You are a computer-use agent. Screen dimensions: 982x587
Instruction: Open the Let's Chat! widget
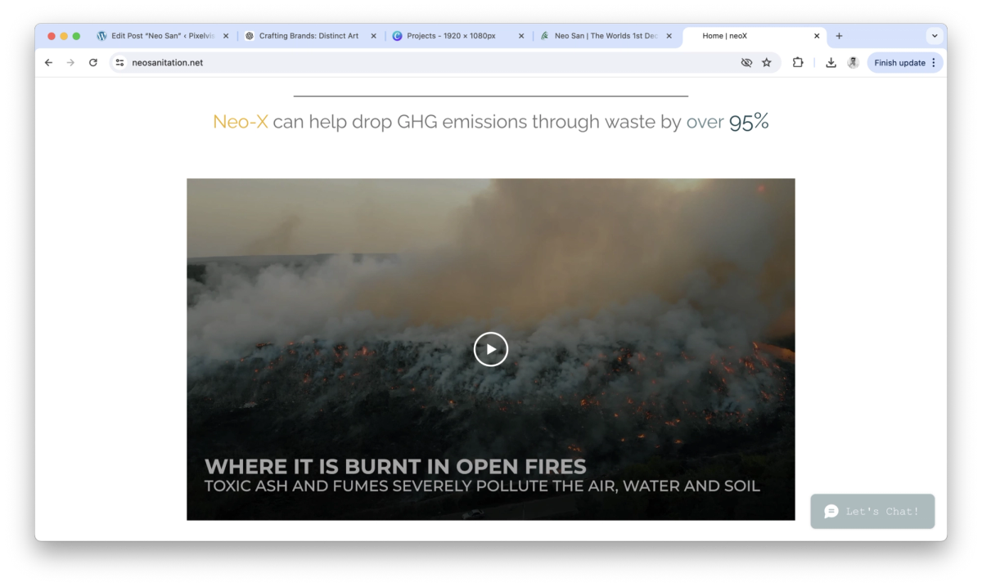click(x=872, y=511)
